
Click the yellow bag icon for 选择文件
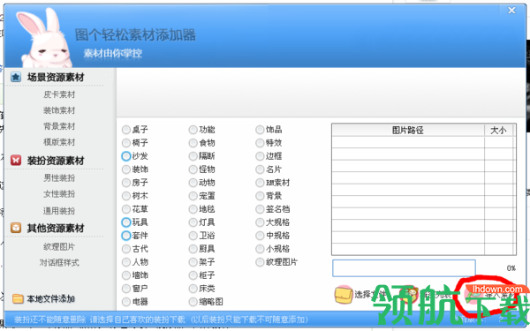343,295
